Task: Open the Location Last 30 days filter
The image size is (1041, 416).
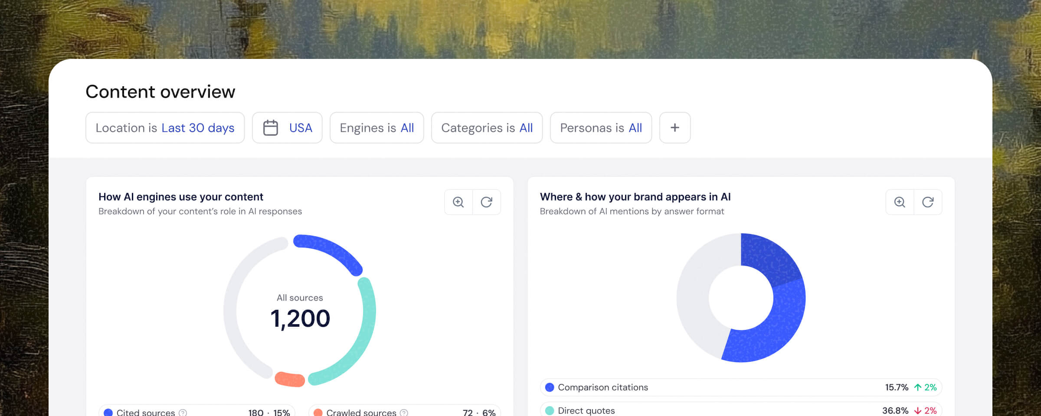Action: pos(165,128)
